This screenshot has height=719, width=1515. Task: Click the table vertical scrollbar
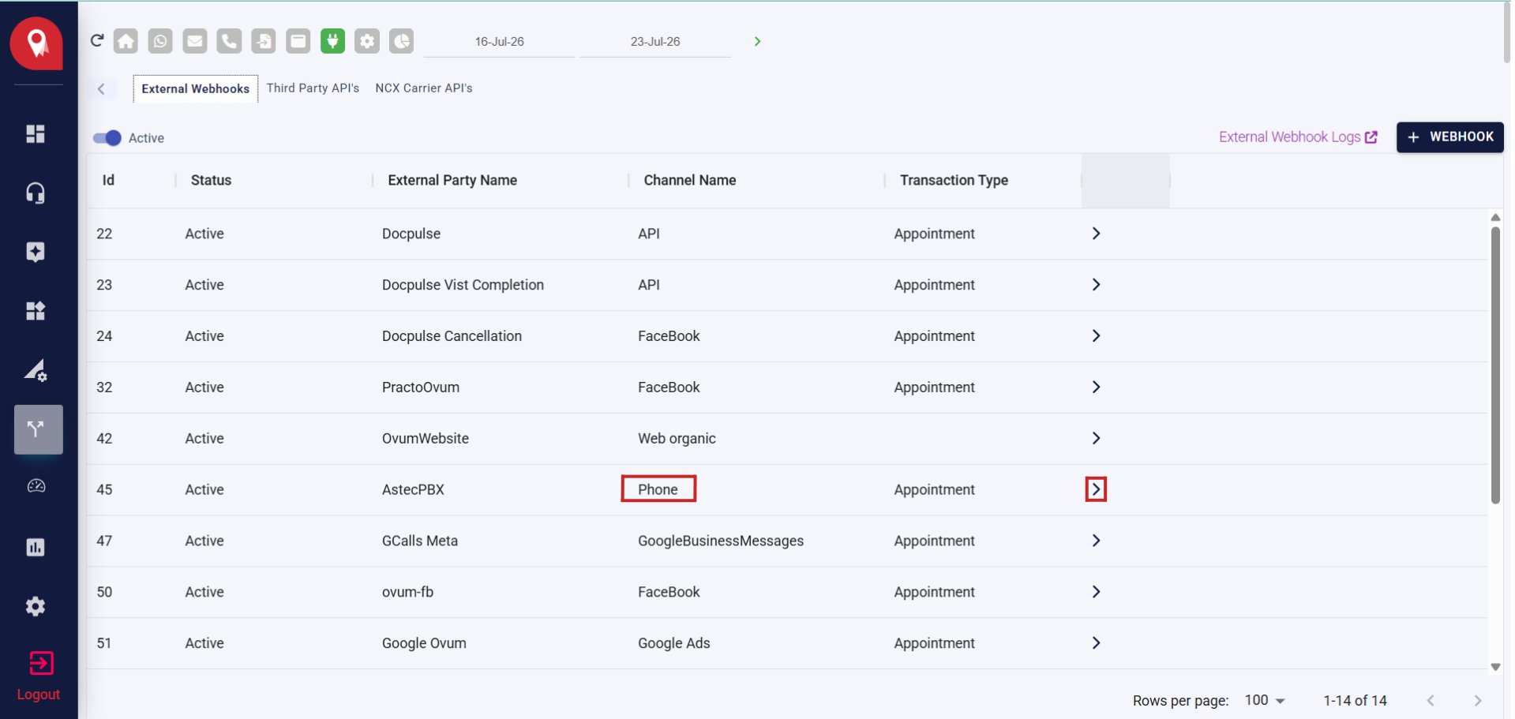(x=1495, y=365)
